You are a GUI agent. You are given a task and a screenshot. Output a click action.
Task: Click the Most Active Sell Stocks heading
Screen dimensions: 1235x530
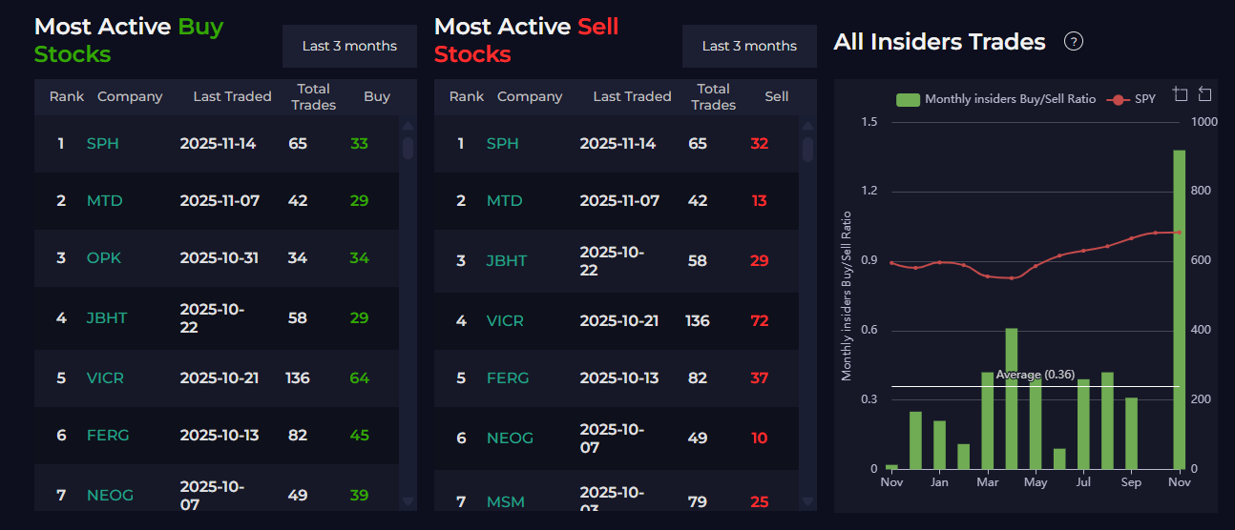tap(527, 40)
